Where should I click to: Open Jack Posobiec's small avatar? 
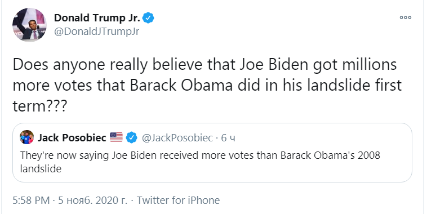coord(26,137)
